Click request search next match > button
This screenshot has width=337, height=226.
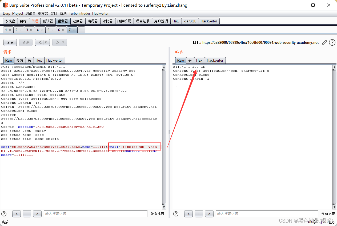pyautogui.click(x=37, y=214)
